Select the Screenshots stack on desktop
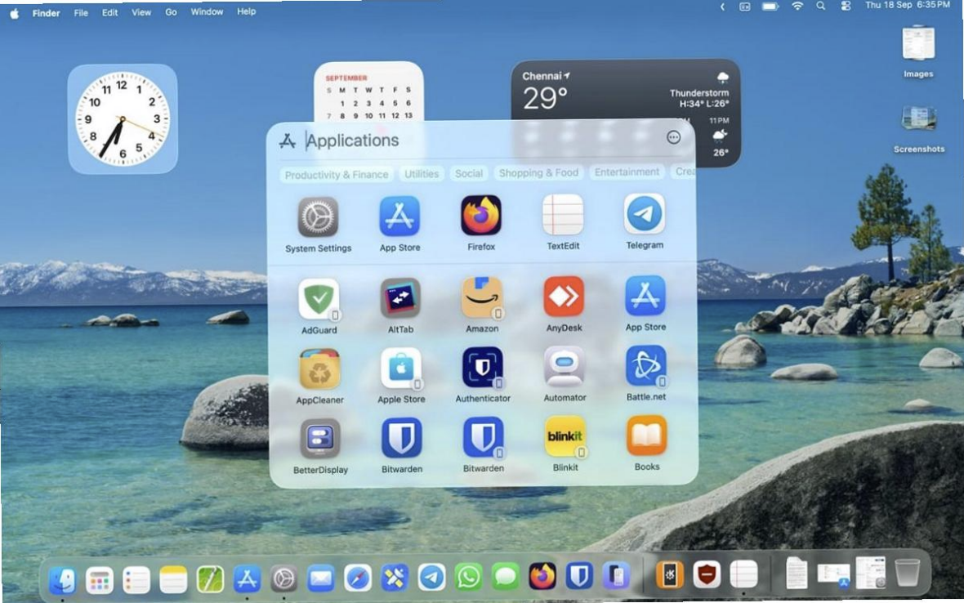The width and height of the screenshot is (964, 603). (x=918, y=128)
